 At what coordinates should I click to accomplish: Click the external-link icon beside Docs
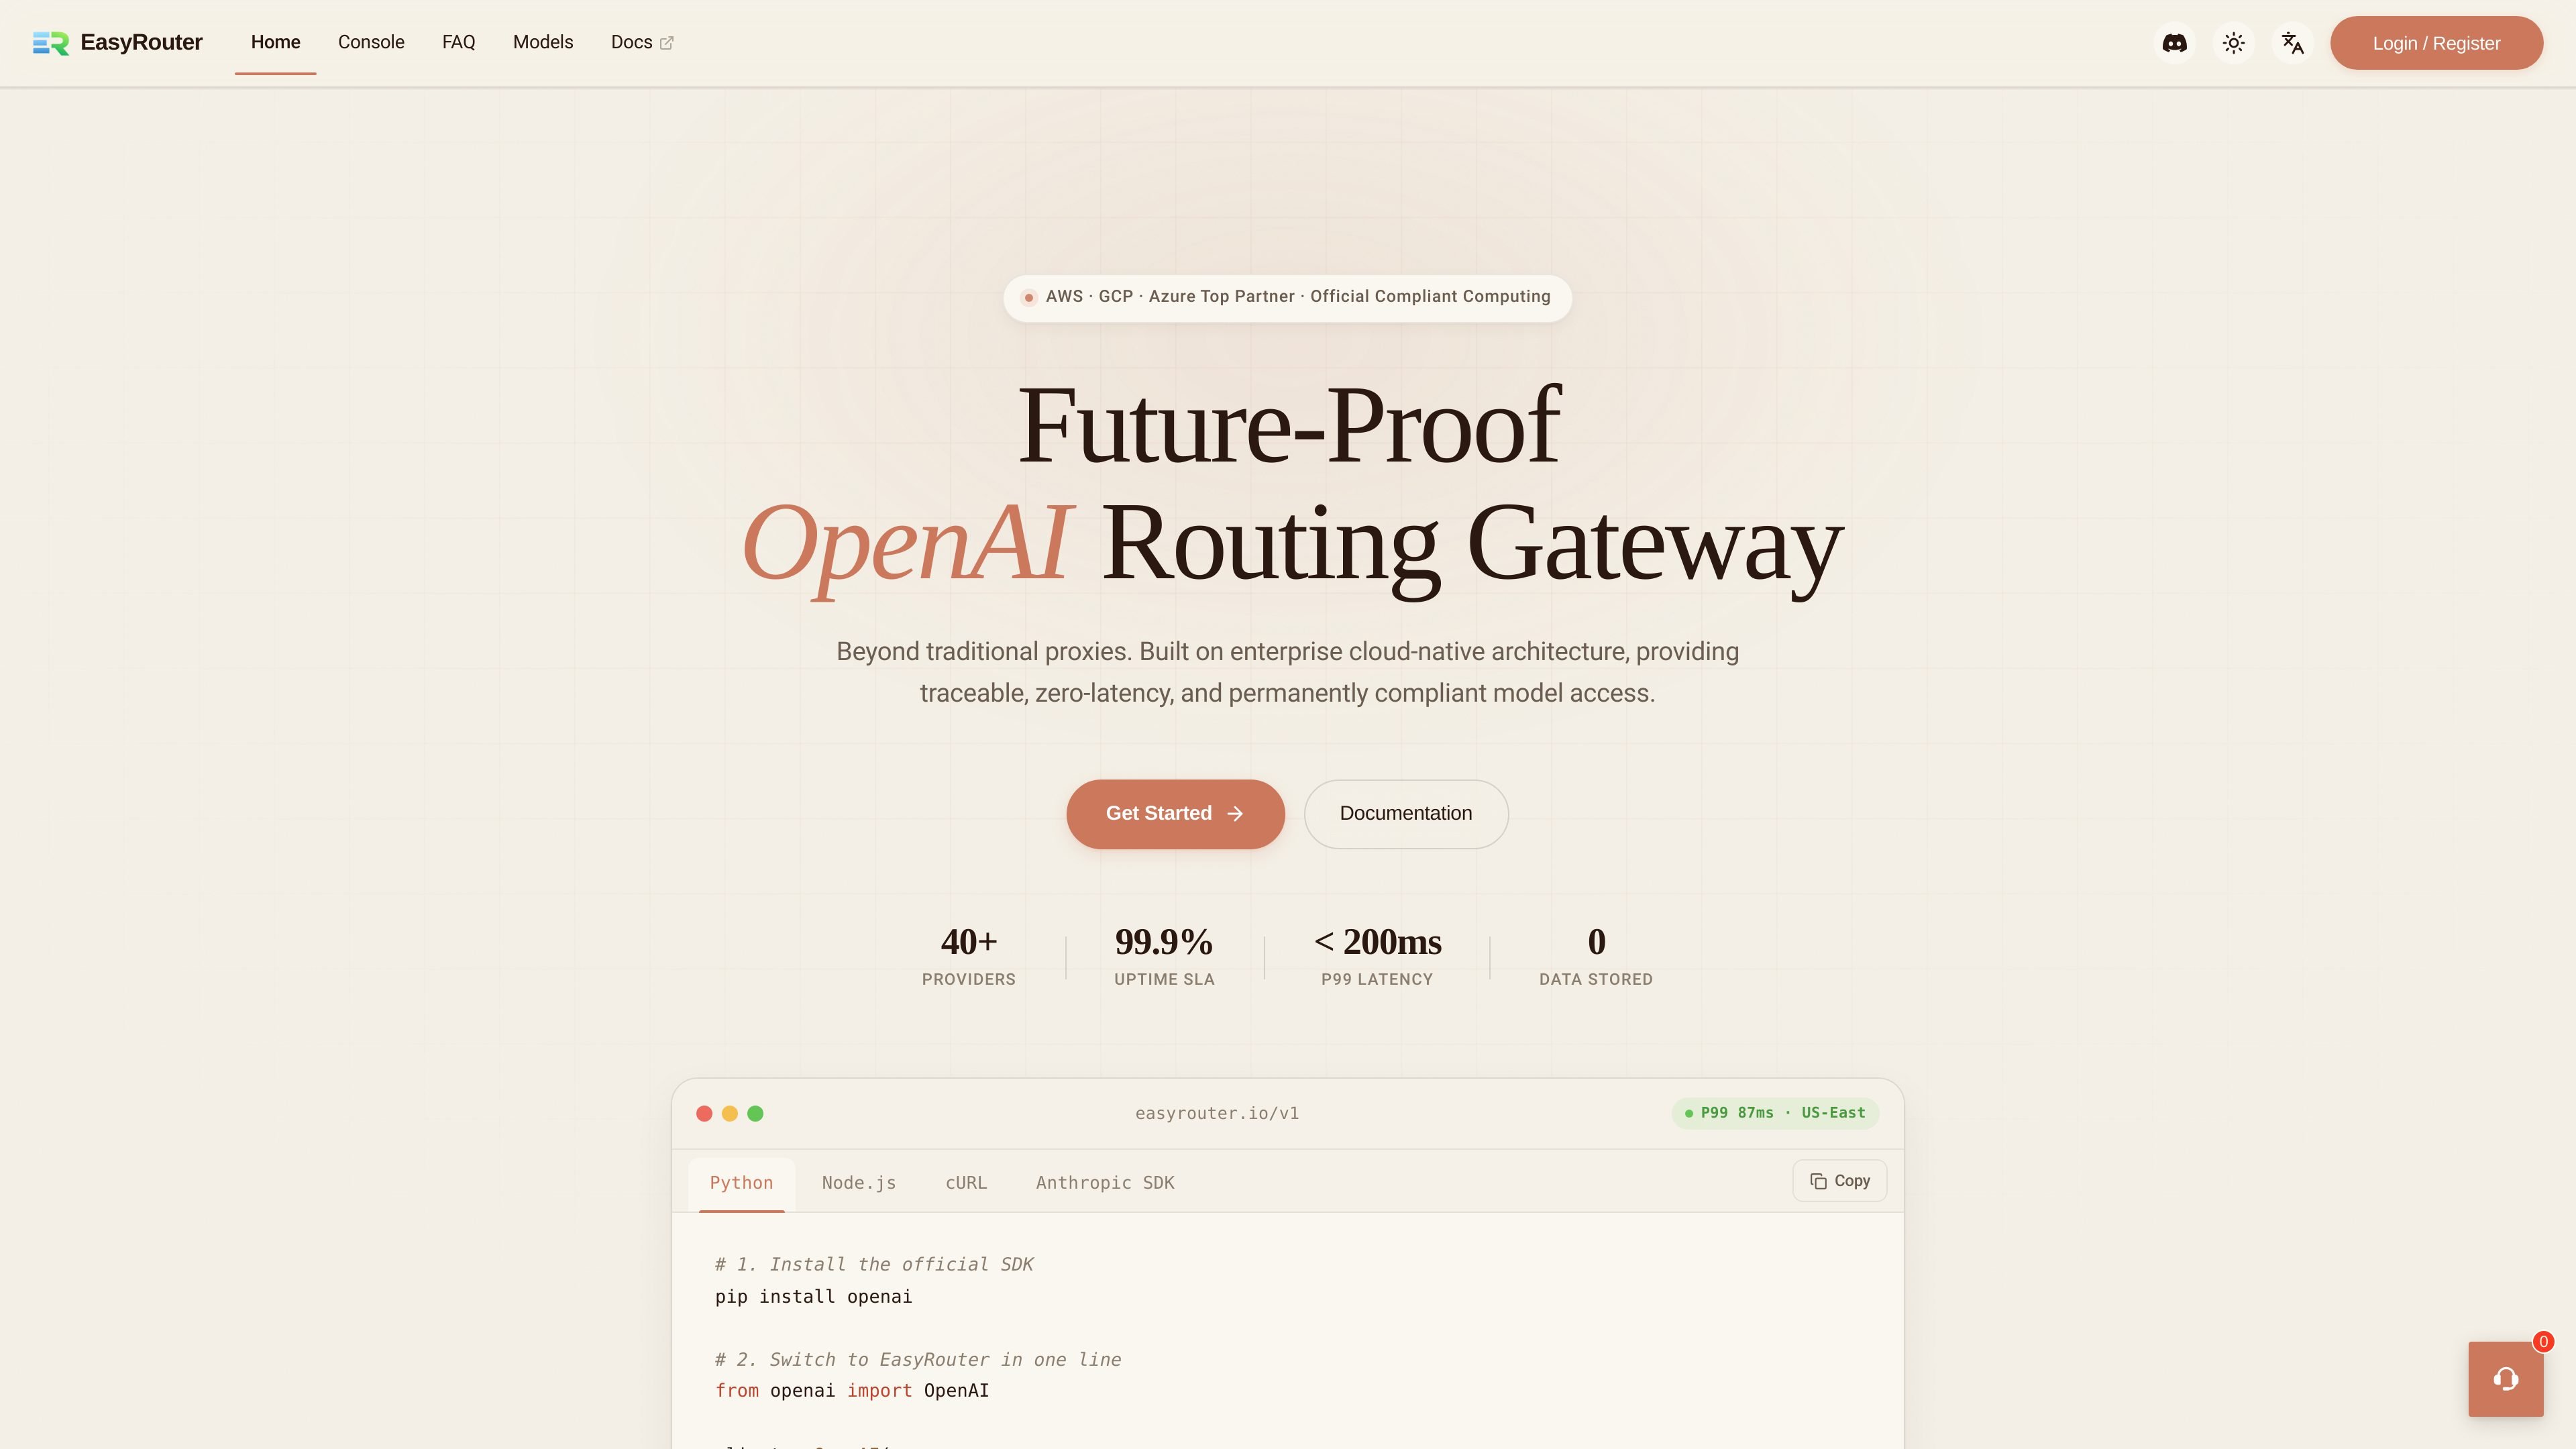tap(667, 43)
